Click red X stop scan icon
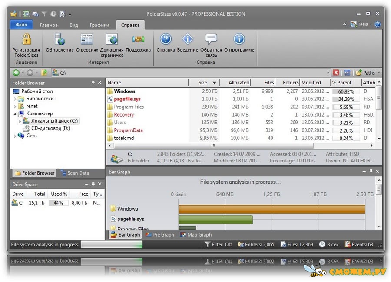 point(336,73)
